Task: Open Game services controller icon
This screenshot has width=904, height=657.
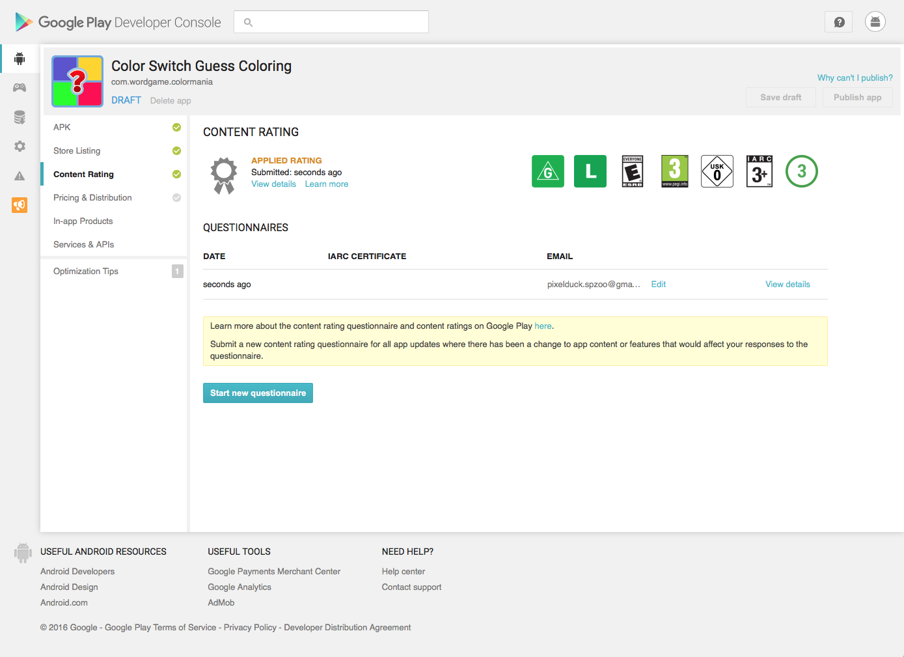Action: point(20,87)
